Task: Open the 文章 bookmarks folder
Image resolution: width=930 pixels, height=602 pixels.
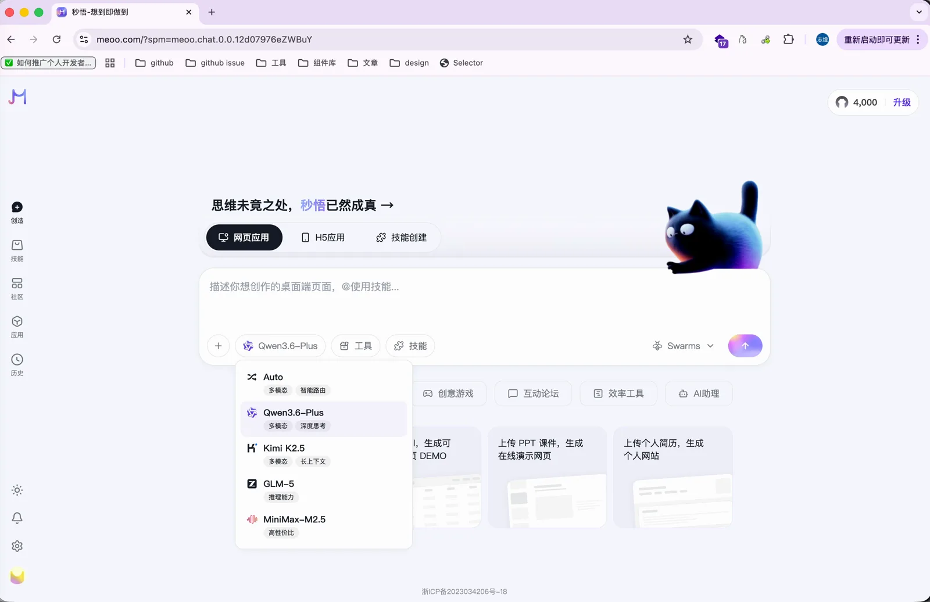Action: pos(363,63)
